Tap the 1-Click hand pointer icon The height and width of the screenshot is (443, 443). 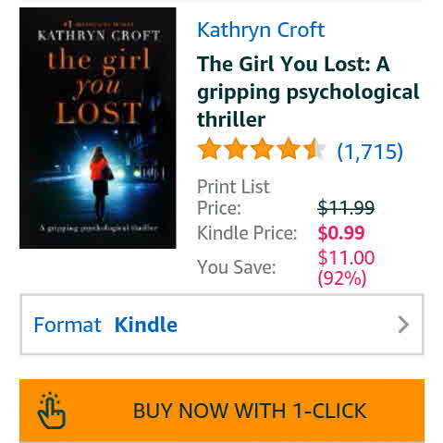click(52, 411)
